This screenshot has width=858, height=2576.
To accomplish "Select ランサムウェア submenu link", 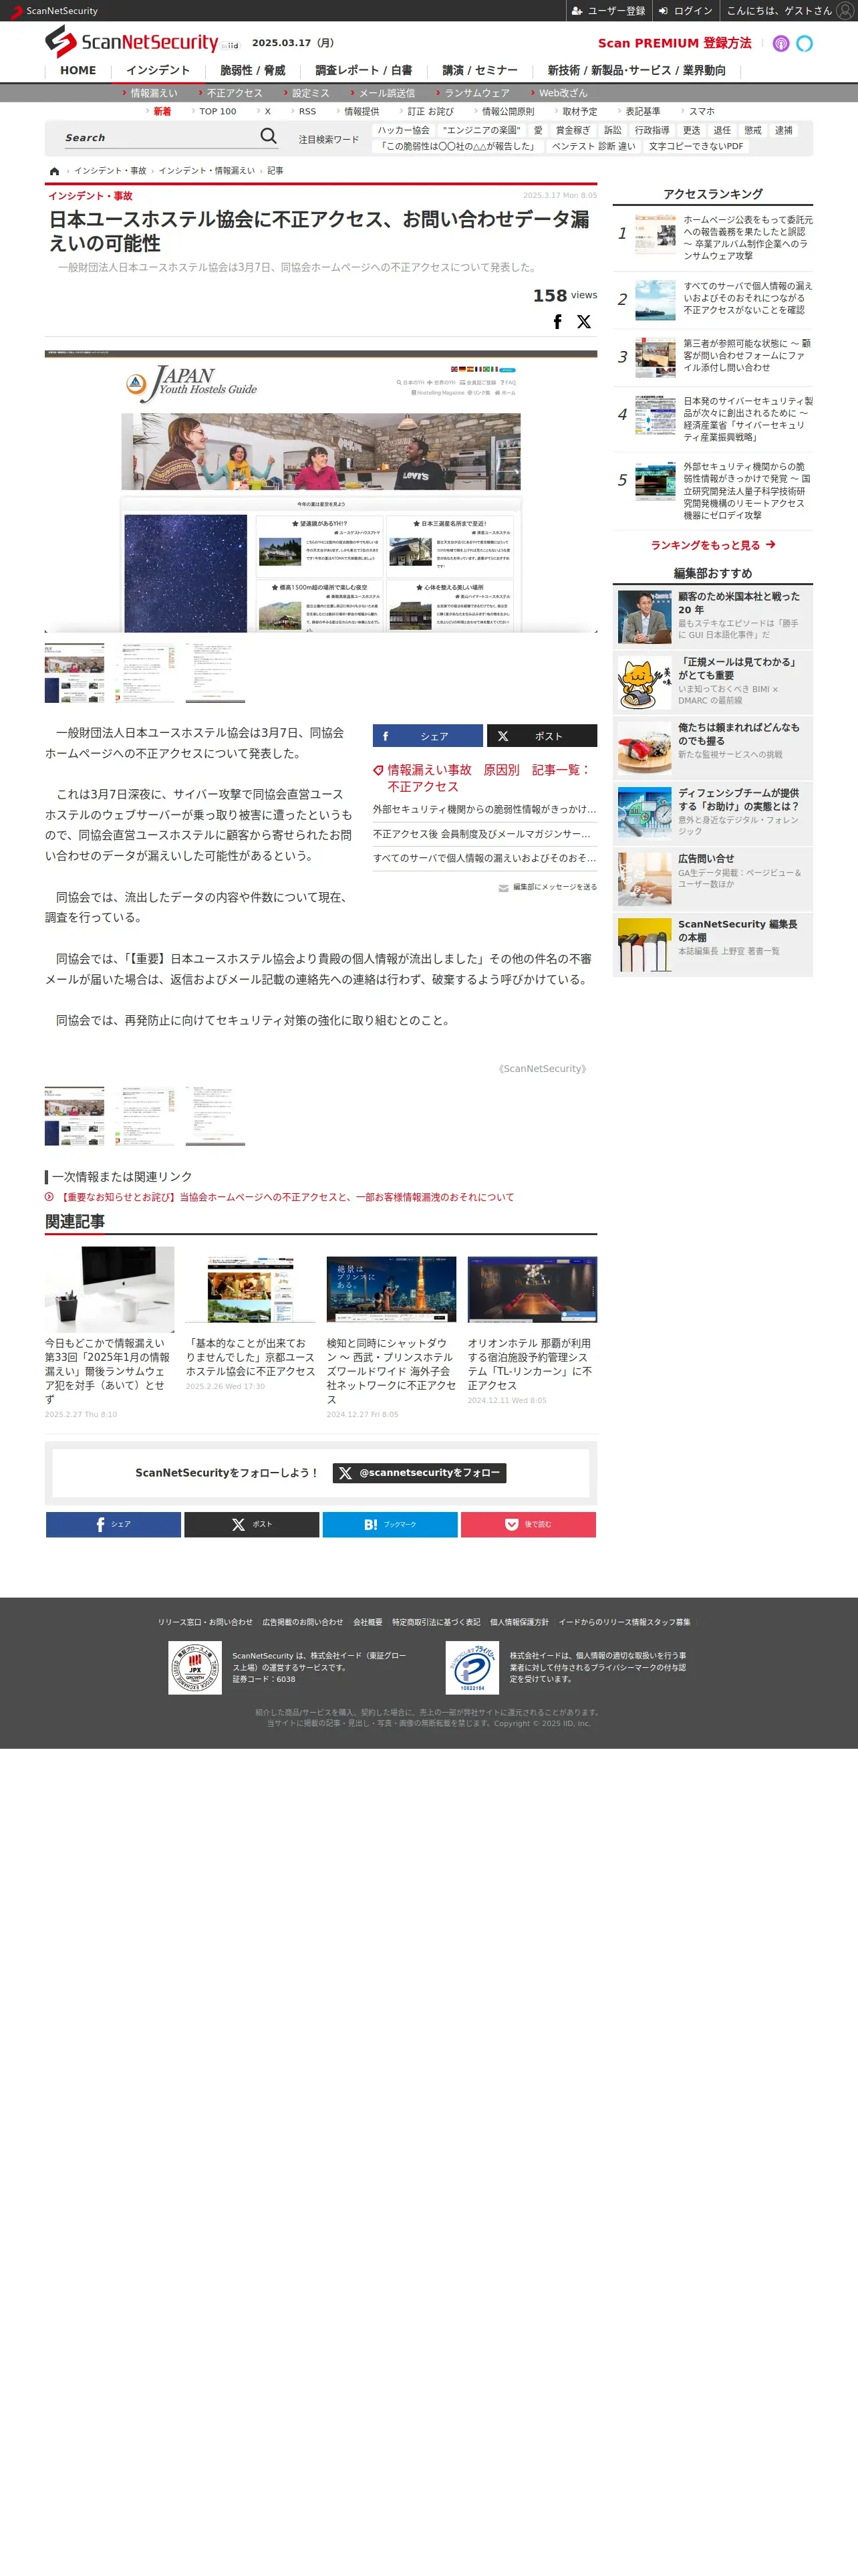I will click(x=476, y=93).
